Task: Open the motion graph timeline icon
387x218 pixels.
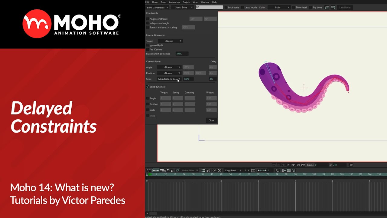Action: point(170,170)
